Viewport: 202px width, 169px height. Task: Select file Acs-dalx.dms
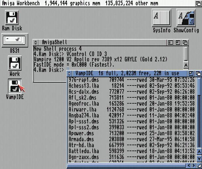pos(131,92)
